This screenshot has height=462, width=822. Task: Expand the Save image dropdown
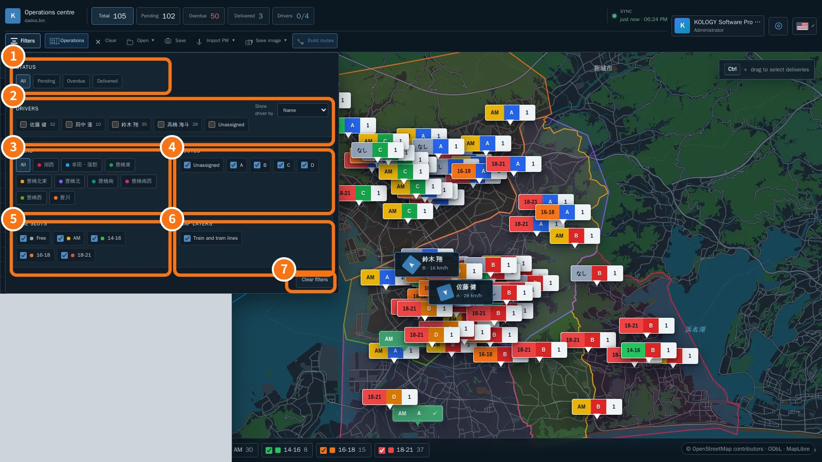tap(266, 41)
